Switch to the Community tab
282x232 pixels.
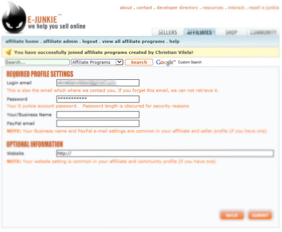[263, 32]
